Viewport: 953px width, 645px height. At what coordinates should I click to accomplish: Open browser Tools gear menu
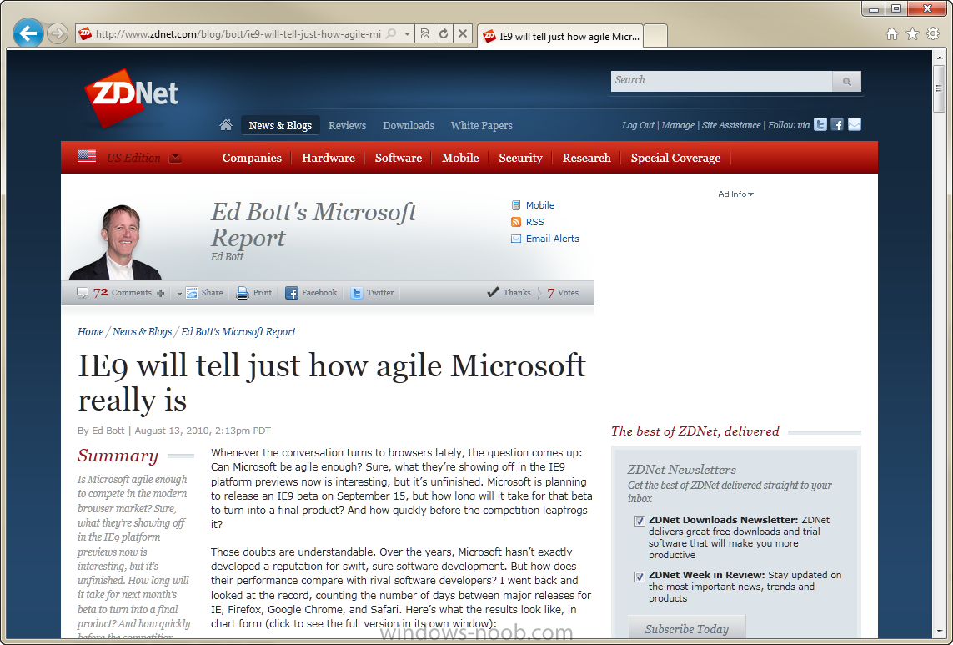point(933,34)
